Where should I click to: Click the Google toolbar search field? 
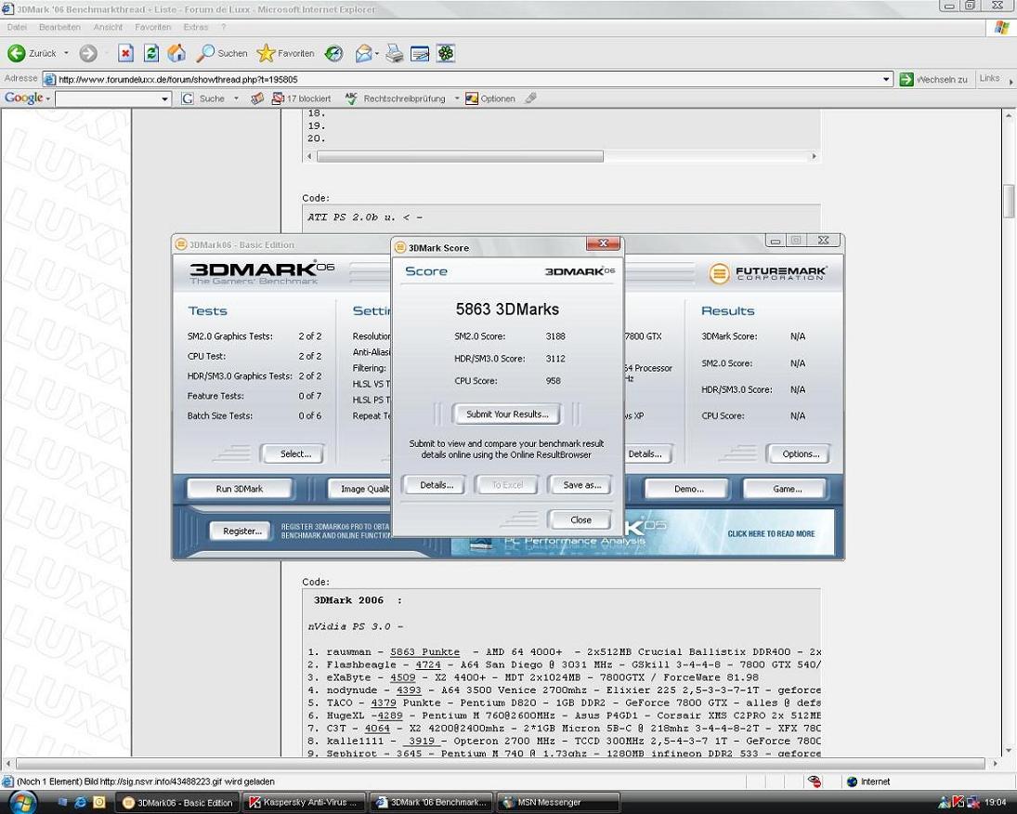point(108,98)
